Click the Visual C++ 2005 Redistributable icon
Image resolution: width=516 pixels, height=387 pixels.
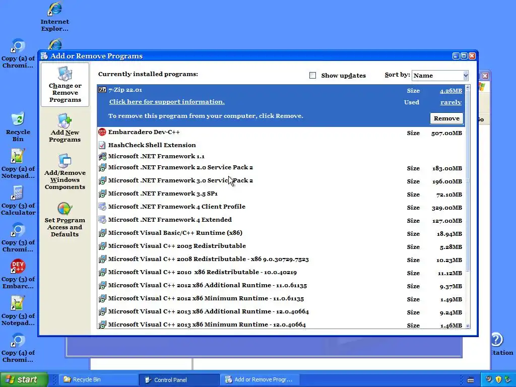[x=102, y=246]
